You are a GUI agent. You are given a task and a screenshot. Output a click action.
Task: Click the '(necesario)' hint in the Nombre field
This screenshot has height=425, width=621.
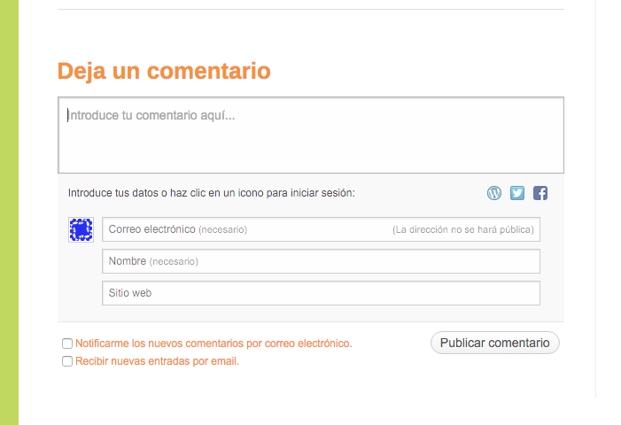point(174,262)
